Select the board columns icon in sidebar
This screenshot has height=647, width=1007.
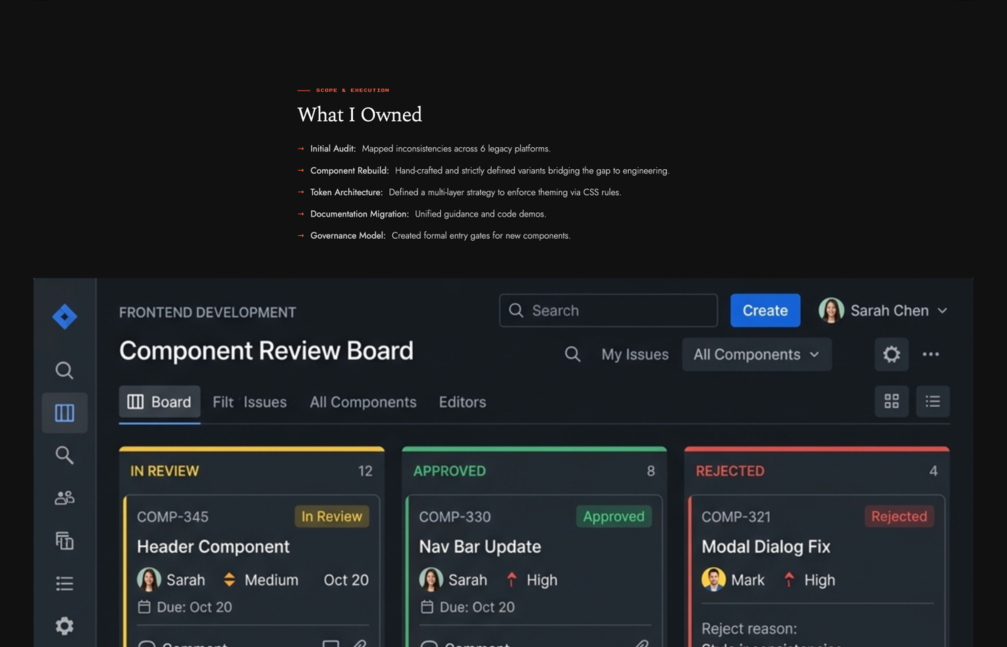pyautogui.click(x=65, y=412)
